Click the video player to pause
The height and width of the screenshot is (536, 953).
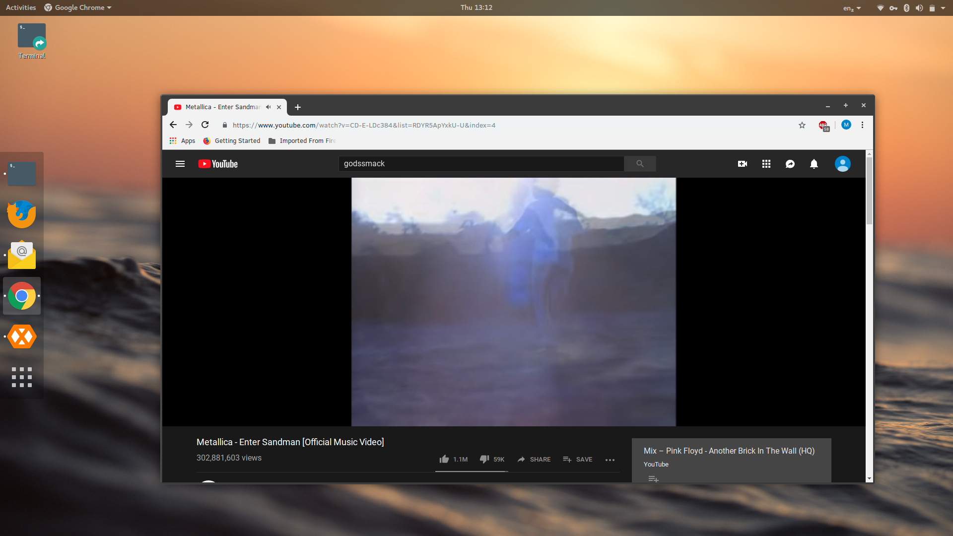tap(513, 302)
